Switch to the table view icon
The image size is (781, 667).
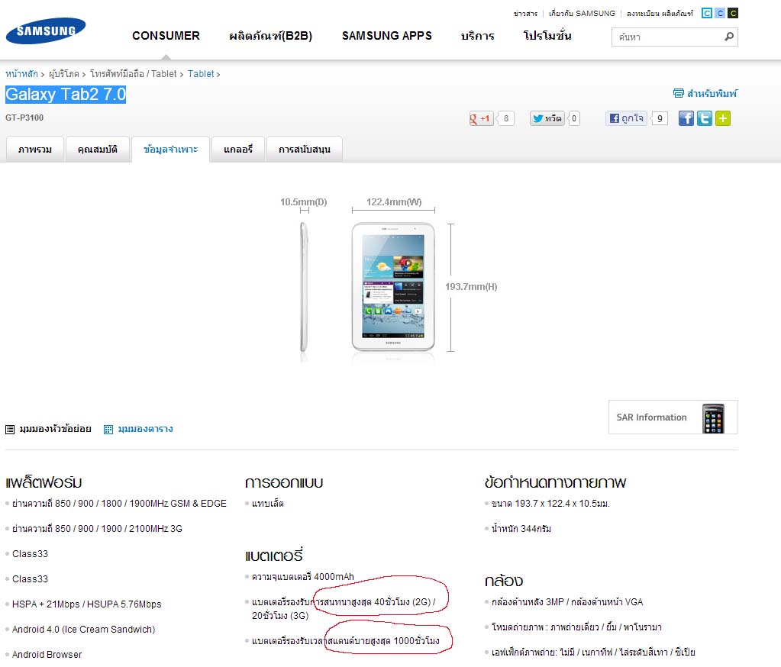[x=108, y=429]
